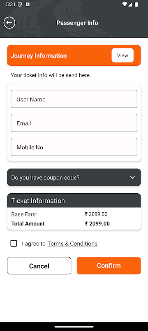Tap the back arrow icon
Image resolution: width=148 pixels, height=331 pixels.
pyautogui.click(x=9, y=23)
